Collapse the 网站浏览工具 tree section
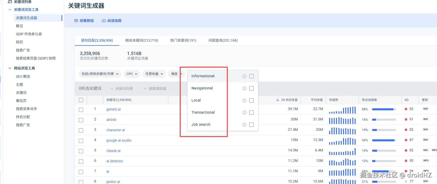This screenshot has height=184, width=437. 10,68
